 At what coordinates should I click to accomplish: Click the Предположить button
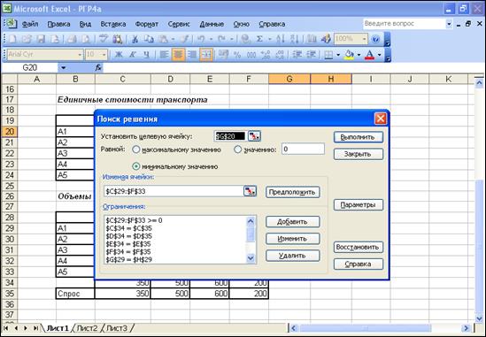[293, 192]
